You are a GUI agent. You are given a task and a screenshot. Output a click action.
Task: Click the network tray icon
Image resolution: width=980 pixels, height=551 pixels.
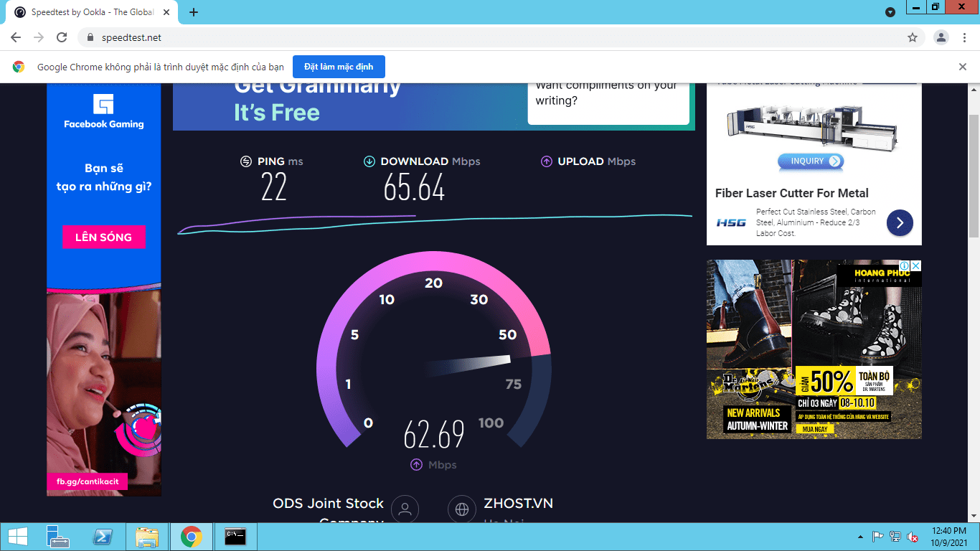click(895, 537)
